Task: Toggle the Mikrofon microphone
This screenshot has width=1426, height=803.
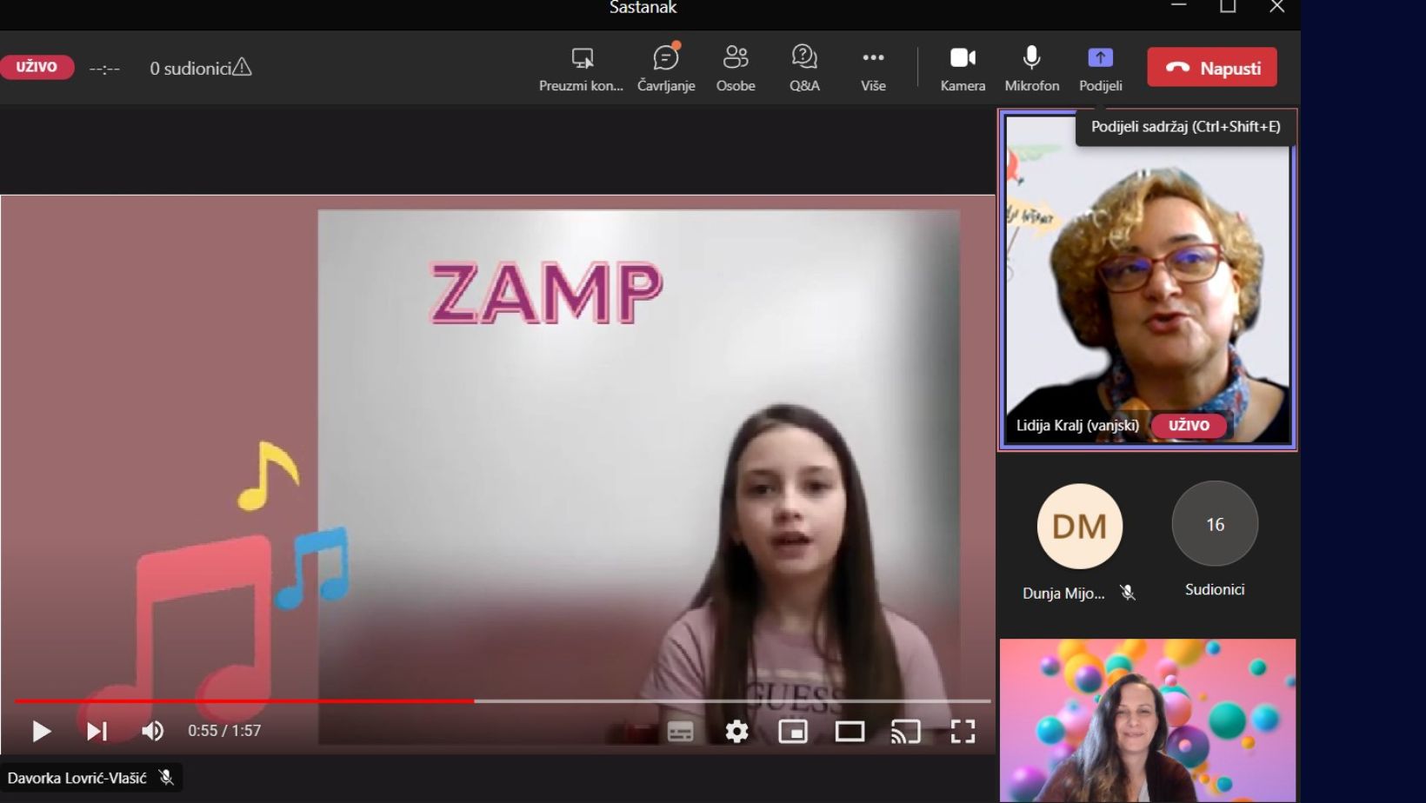Action: pos(1032,68)
